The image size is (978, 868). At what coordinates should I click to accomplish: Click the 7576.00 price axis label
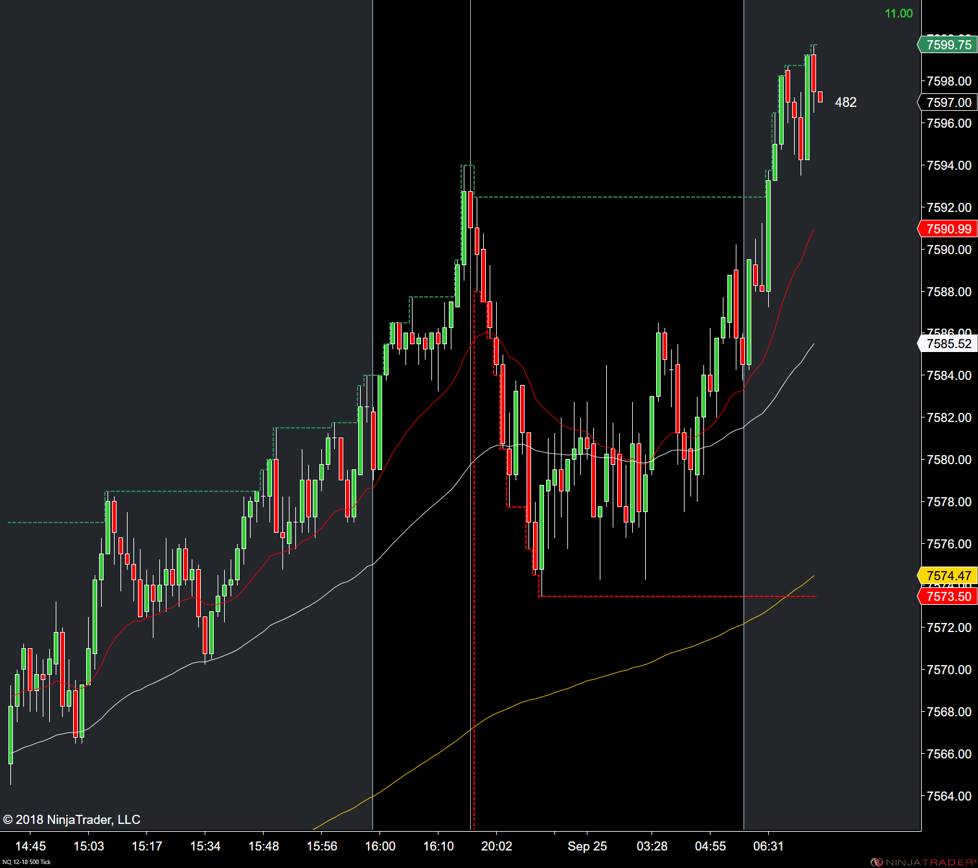tap(949, 544)
